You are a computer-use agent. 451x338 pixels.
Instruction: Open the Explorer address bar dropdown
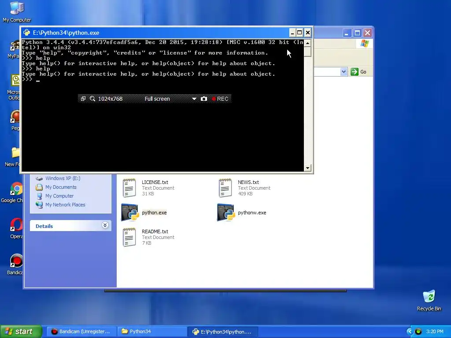(x=344, y=72)
